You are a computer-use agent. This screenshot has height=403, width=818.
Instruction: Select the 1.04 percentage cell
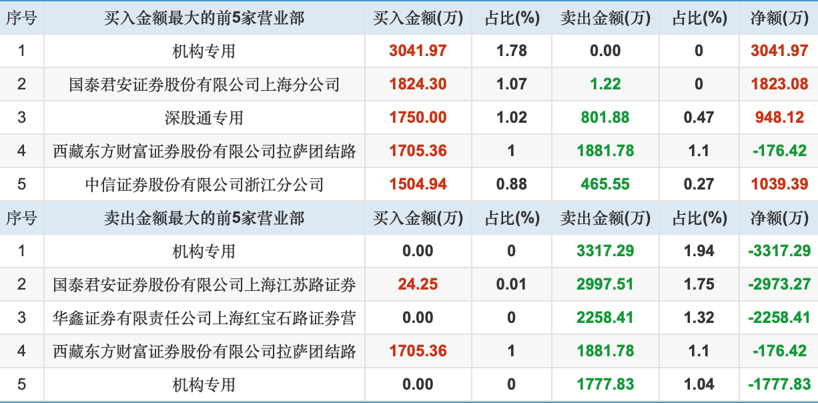click(699, 384)
